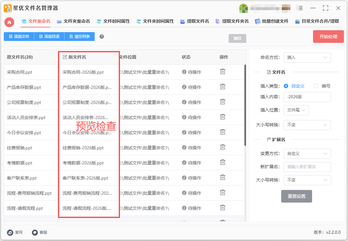The width and height of the screenshot is (348, 241).
Task: Switch to the 文件重命名 tab
Action: coord(36,21)
